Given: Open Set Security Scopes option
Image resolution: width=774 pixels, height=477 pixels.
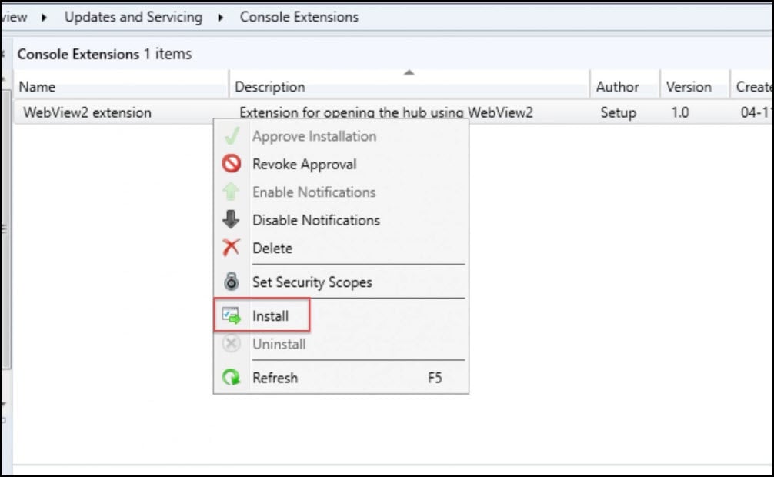Looking at the screenshot, I should (x=341, y=282).
